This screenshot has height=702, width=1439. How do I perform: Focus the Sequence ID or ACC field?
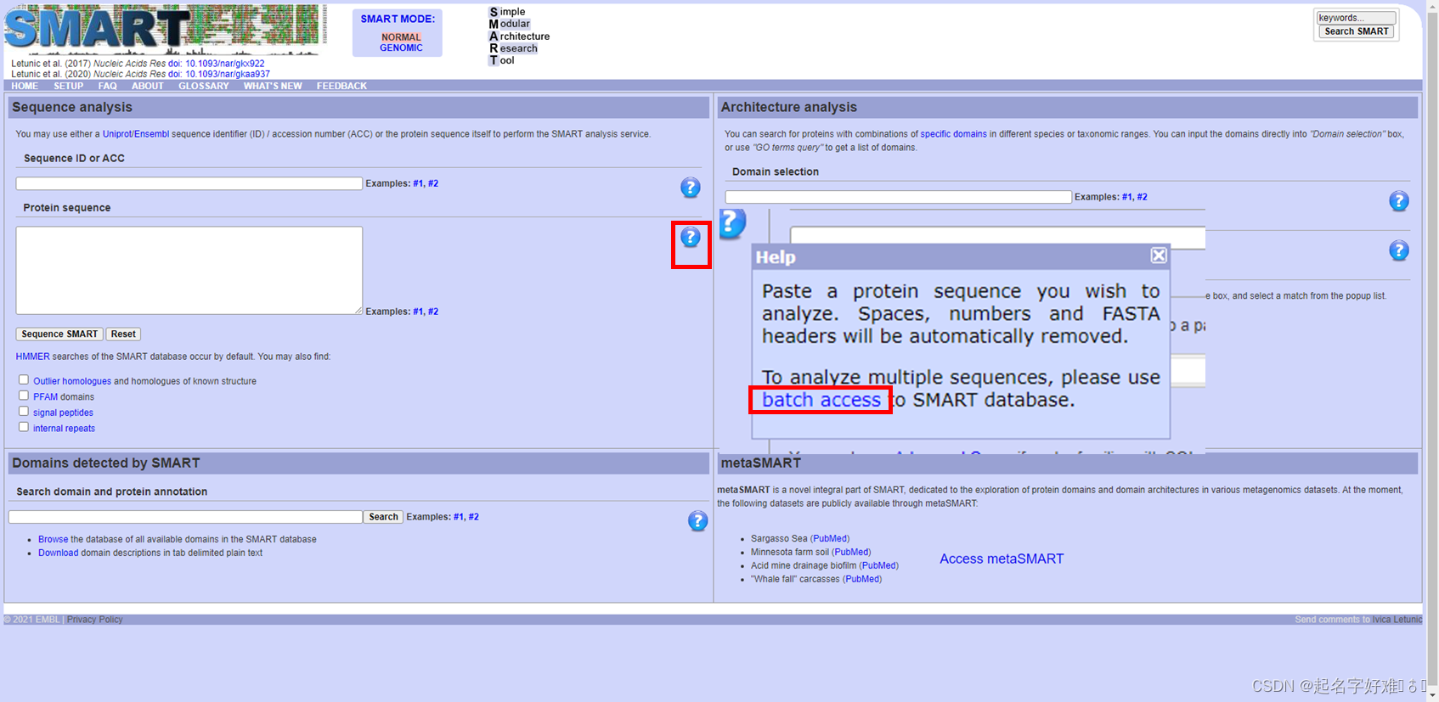189,183
